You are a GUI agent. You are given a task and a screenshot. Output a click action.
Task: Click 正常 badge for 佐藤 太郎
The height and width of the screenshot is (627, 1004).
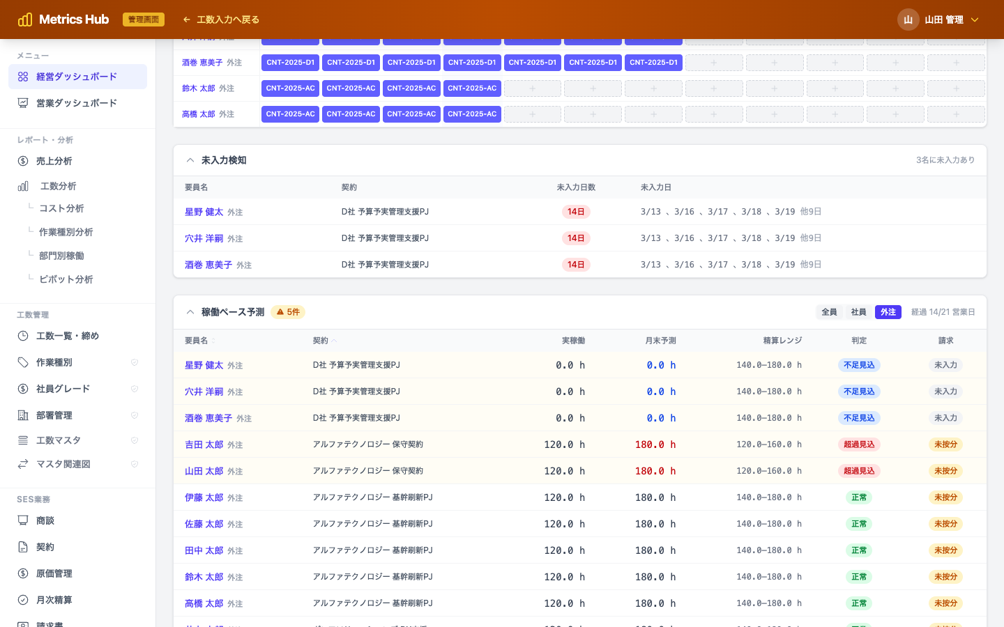point(859,524)
